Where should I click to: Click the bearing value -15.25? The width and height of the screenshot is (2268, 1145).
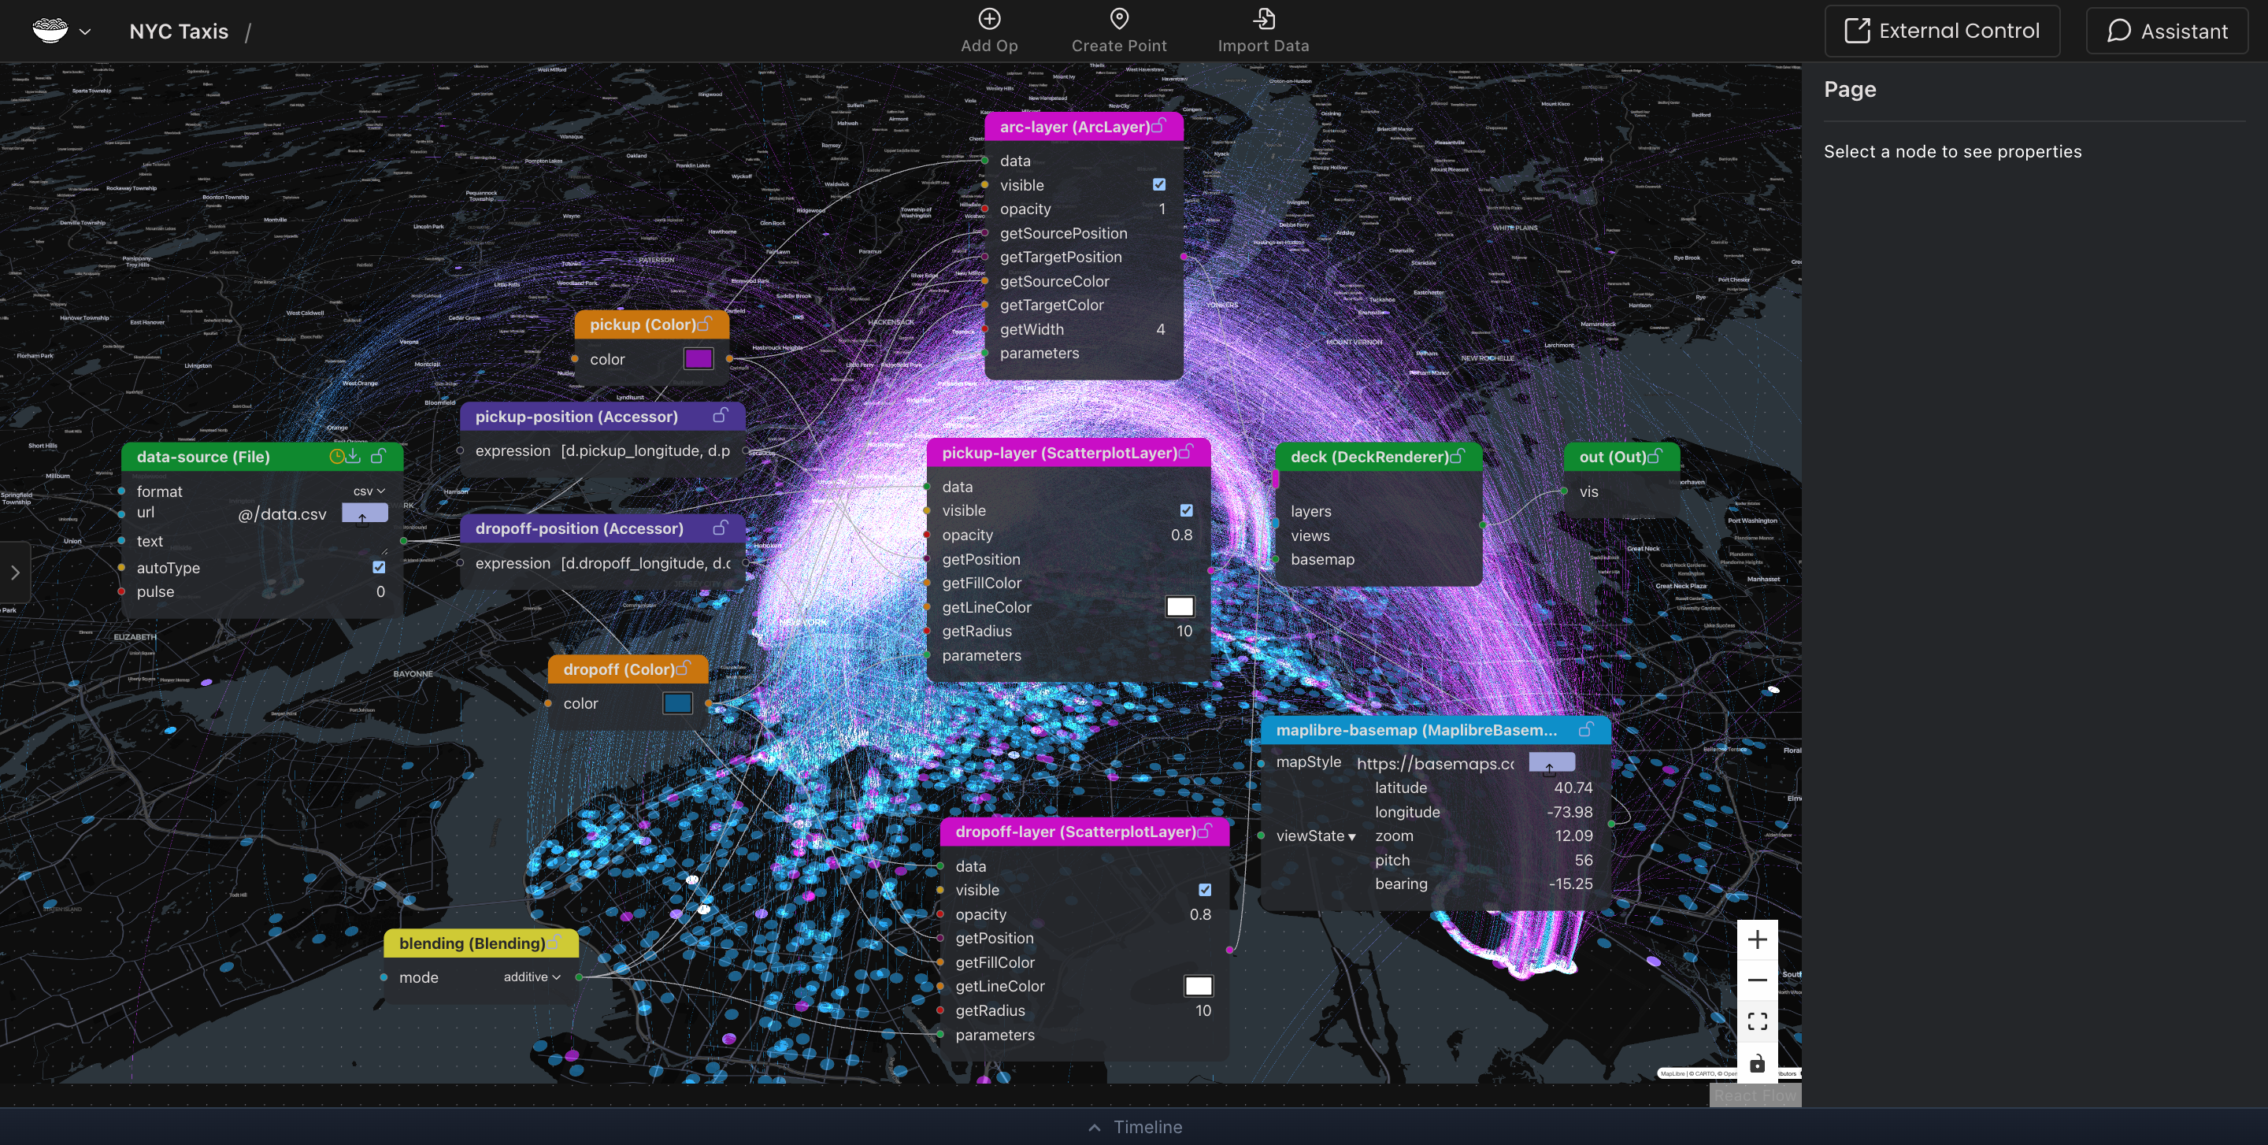click(1571, 884)
